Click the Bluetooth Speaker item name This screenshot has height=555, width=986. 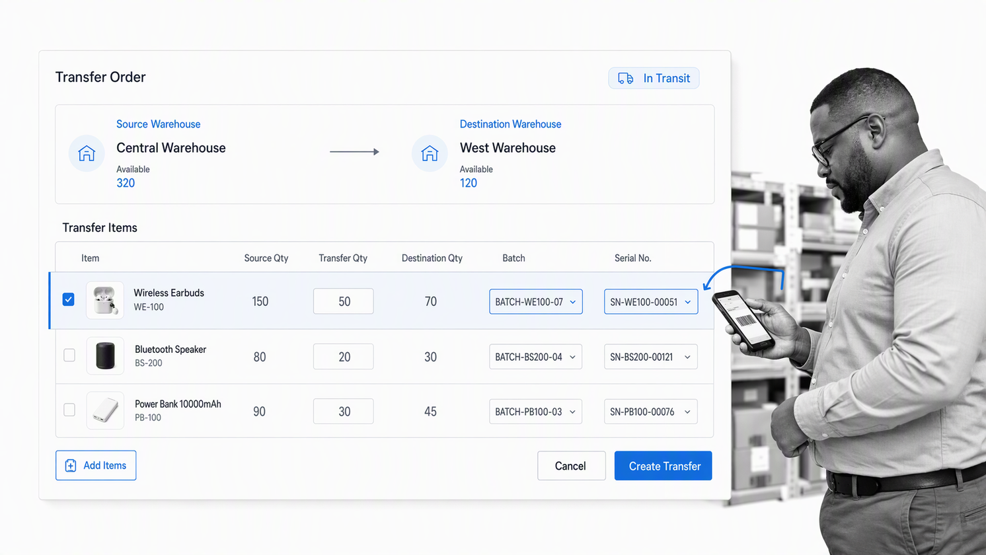click(171, 350)
